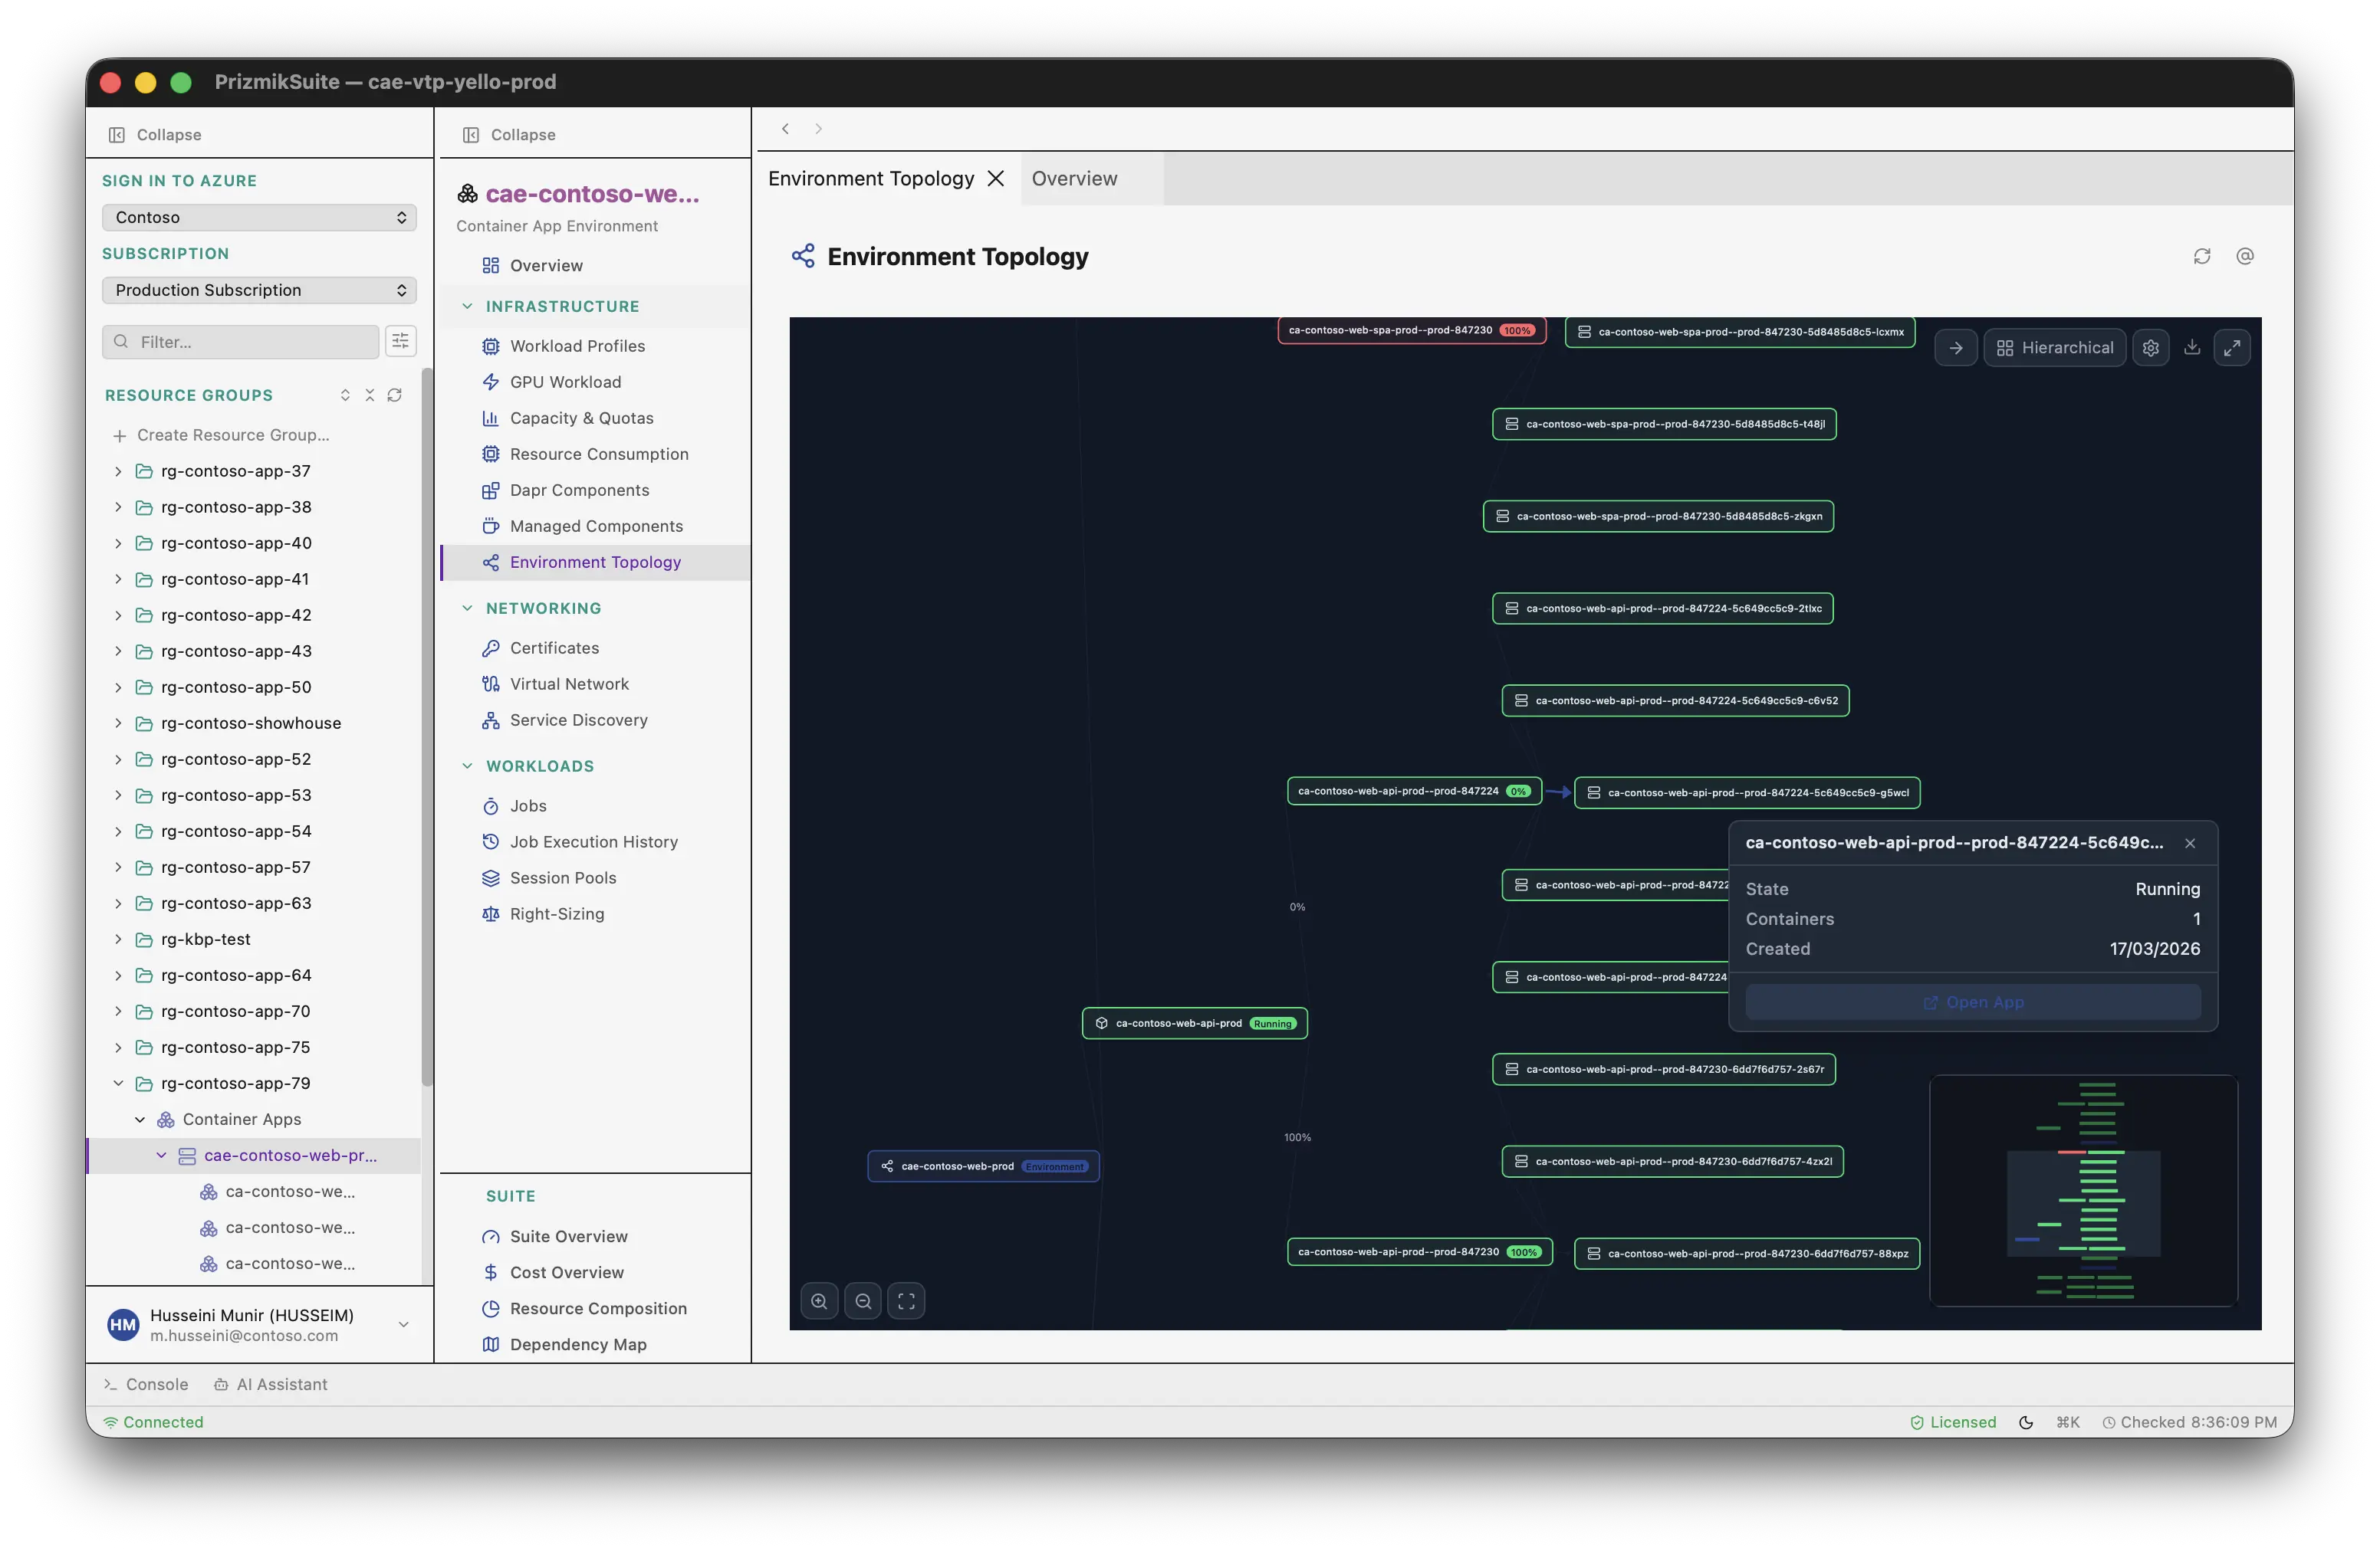Close the replica details popup
This screenshot has height=1551, width=2380.
(2190, 844)
